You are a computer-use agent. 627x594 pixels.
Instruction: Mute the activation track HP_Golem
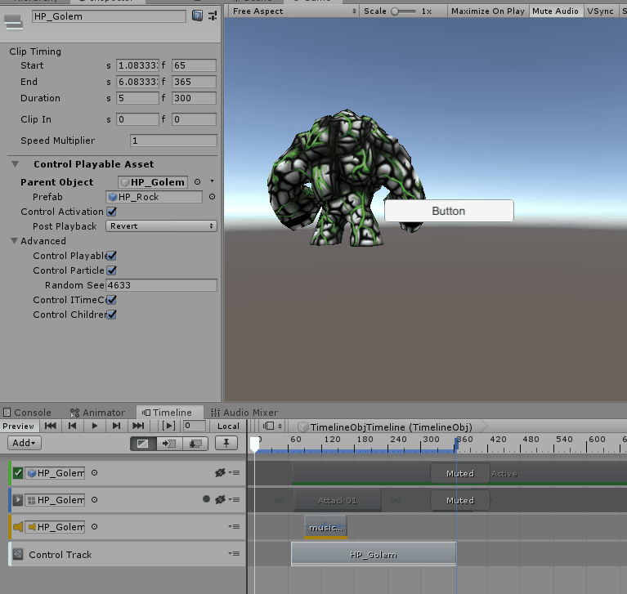220,473
